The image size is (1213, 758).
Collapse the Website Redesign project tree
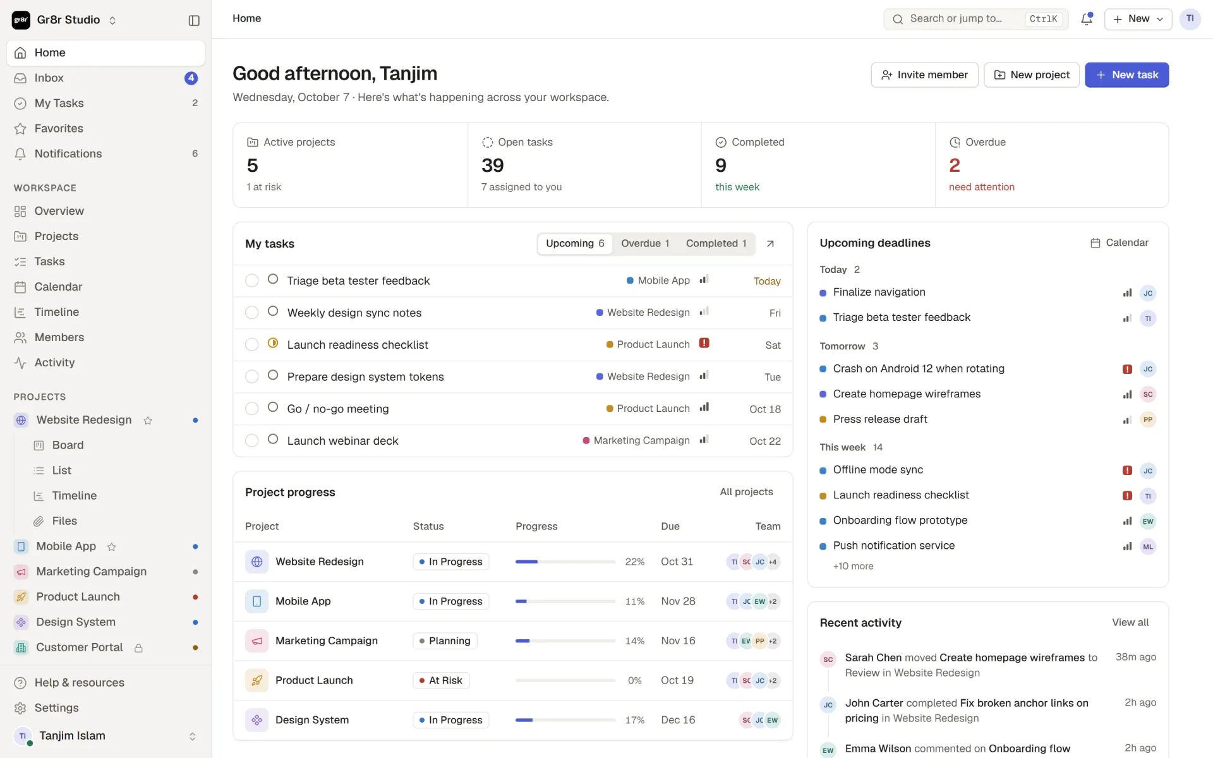(21, 420)
